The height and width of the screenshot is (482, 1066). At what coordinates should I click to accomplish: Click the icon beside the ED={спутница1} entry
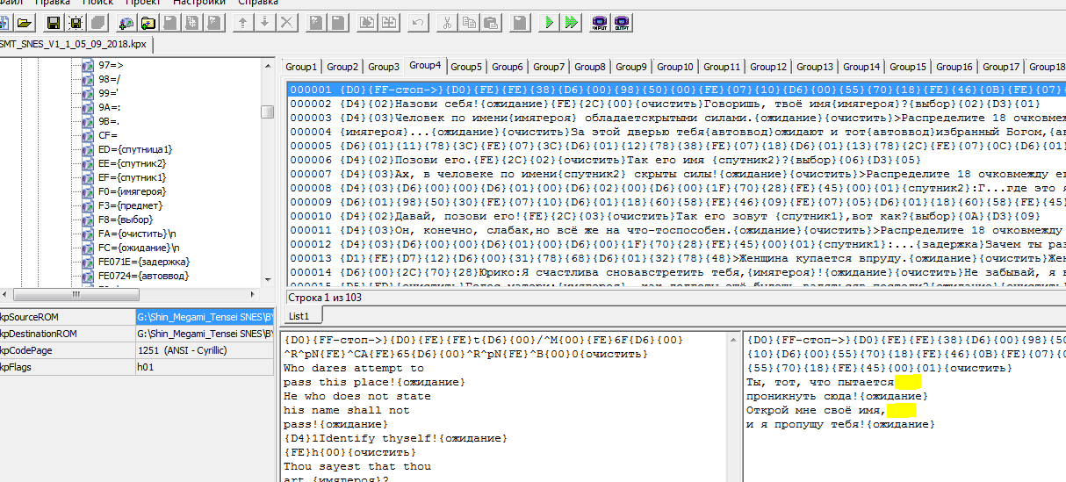coord(88,149)
